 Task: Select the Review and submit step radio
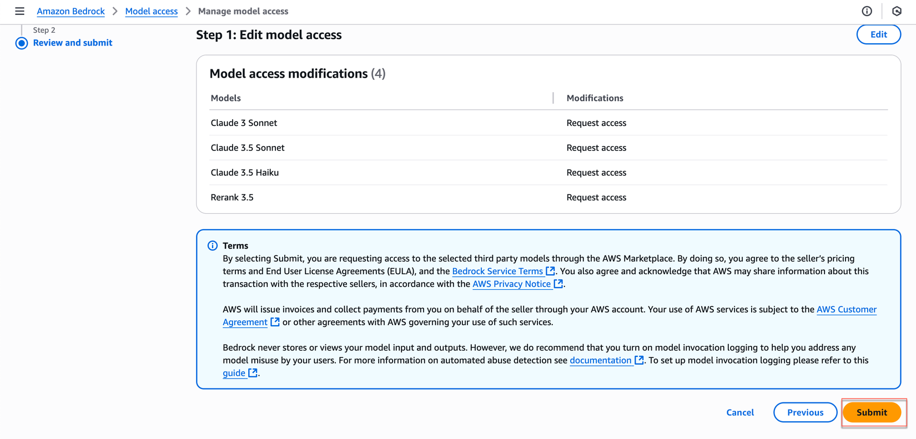22,43
